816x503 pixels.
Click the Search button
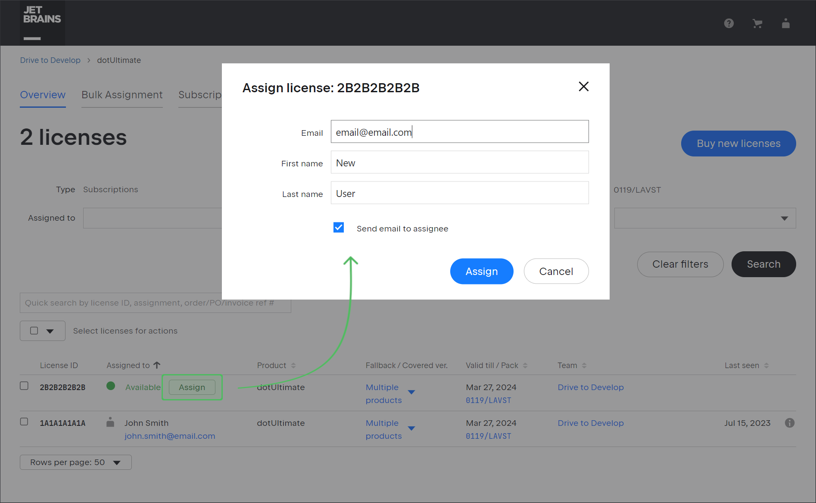(764, 264)
